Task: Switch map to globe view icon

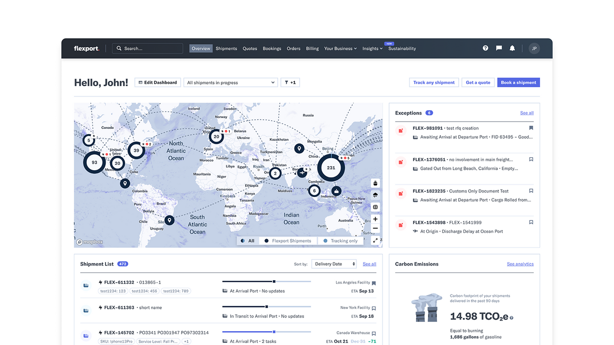Action: [376, 207]
